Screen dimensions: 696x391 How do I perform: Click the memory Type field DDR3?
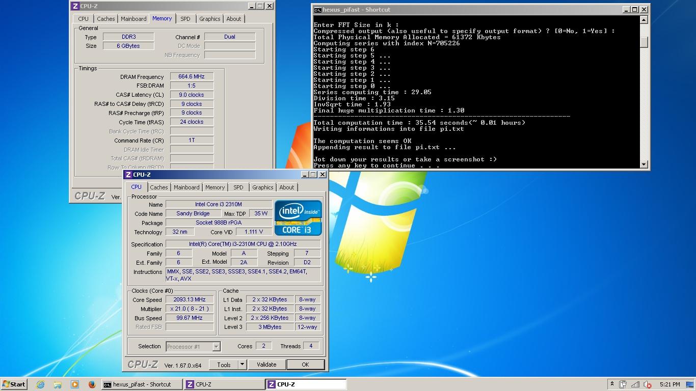click(x=128, y=37)
